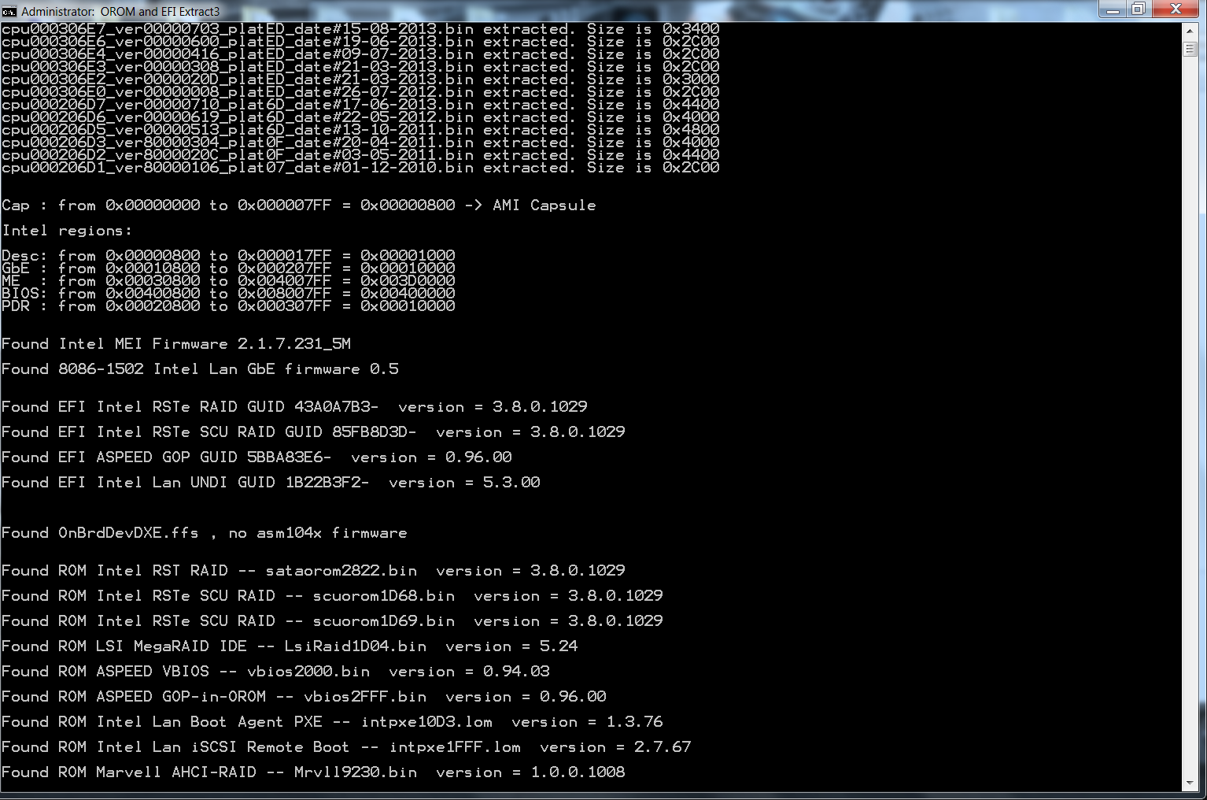Click line 'cpu000206D2_ver8000020C_plat0F_date#03-05-2011.bin'
1207x800 pixels.
[x=360, y=155]
